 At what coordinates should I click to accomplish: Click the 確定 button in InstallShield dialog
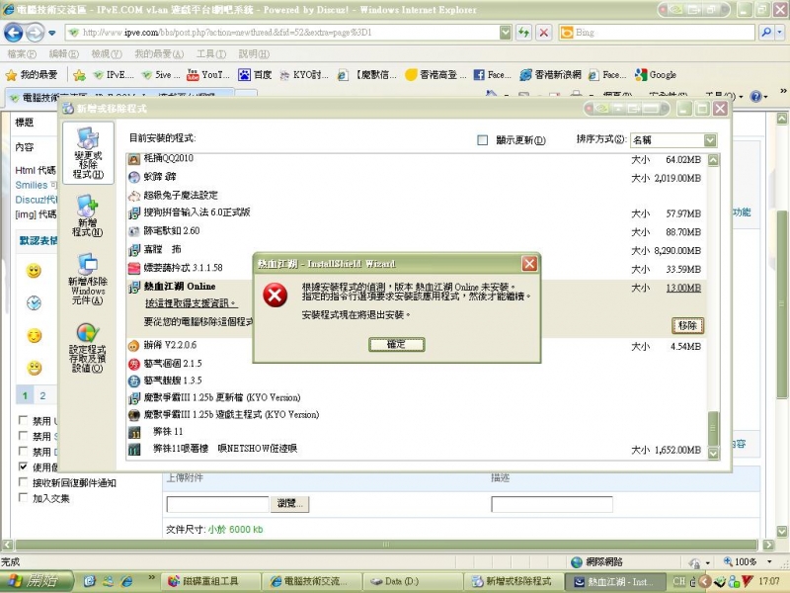pos(396,344)
